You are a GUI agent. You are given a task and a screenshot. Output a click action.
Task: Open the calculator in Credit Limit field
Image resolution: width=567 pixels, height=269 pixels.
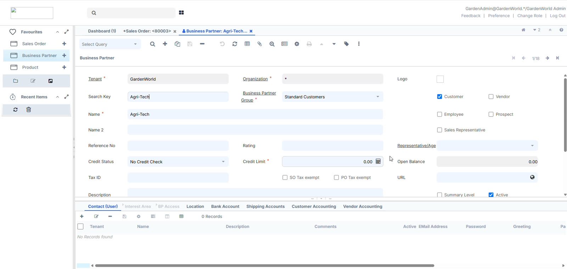[x=378, y=161]
